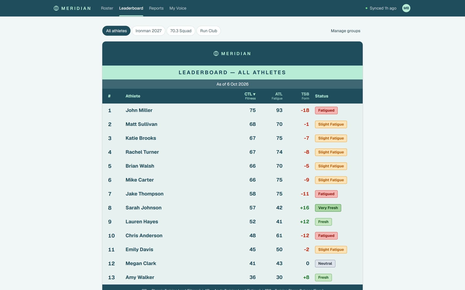The image size is (465, 290).
Task: Select athlete Megan Clark
Action: (141, 263)
